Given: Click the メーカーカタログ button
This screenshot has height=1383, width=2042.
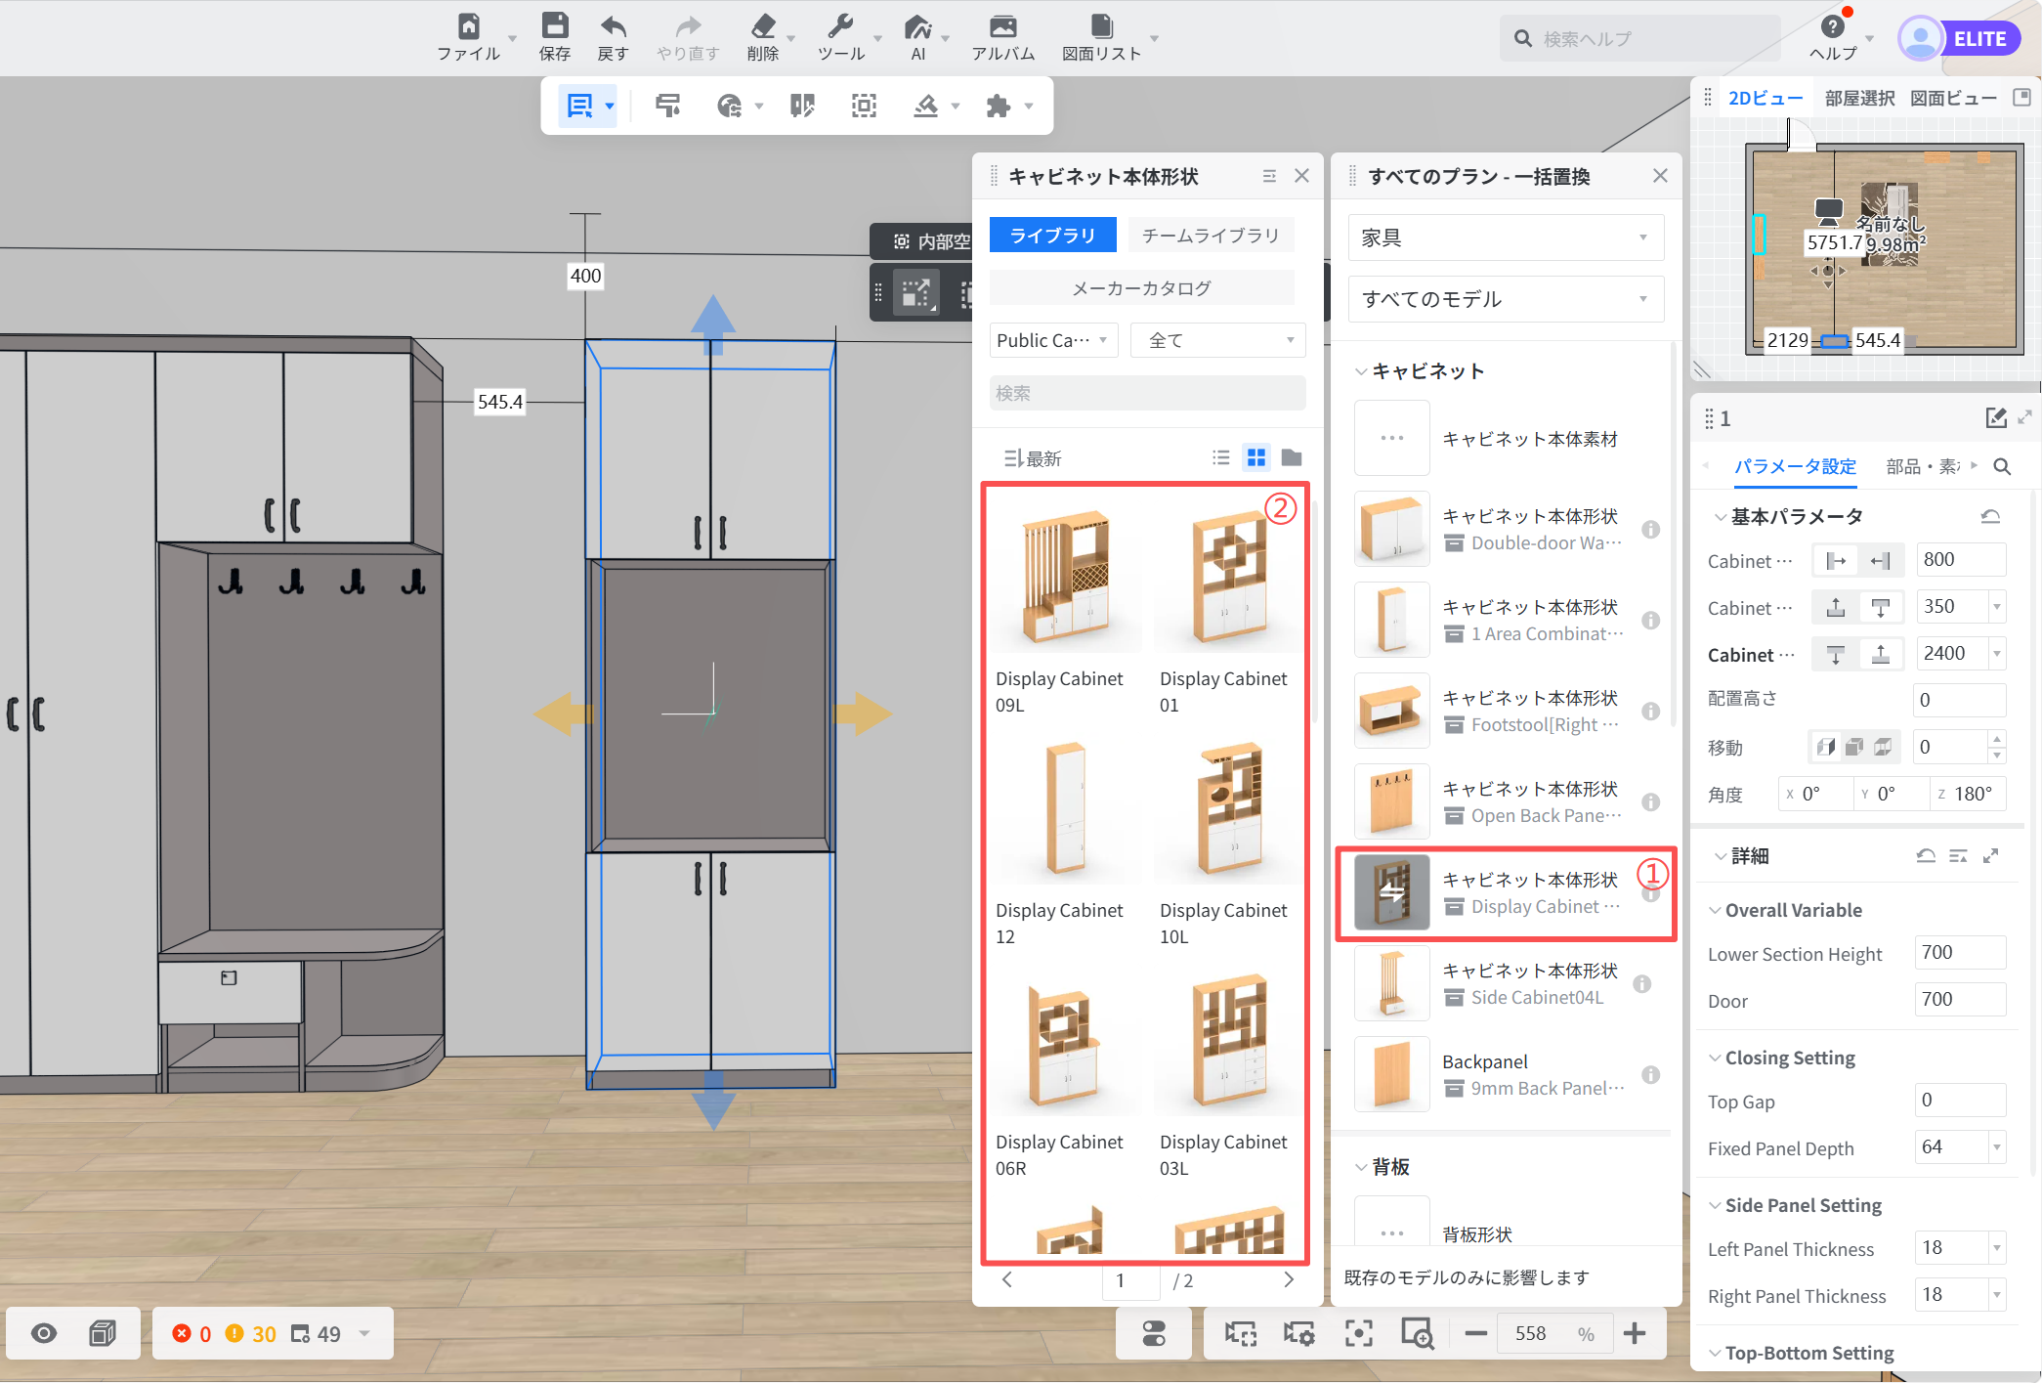Looking at the screenshot, I should pos(1141,287).
